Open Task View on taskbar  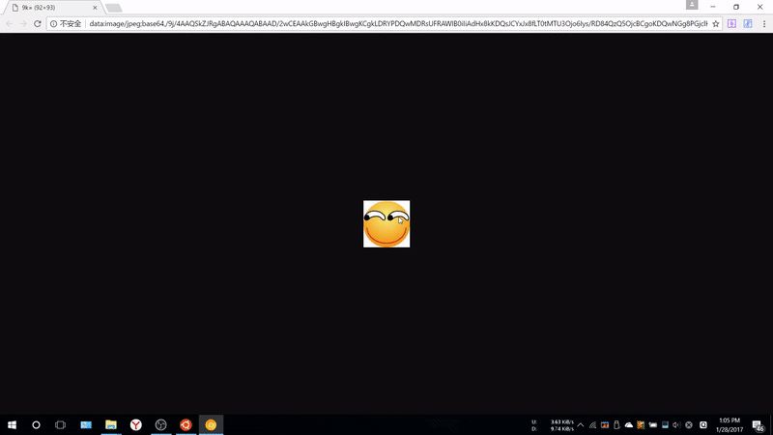click(60, 424)
